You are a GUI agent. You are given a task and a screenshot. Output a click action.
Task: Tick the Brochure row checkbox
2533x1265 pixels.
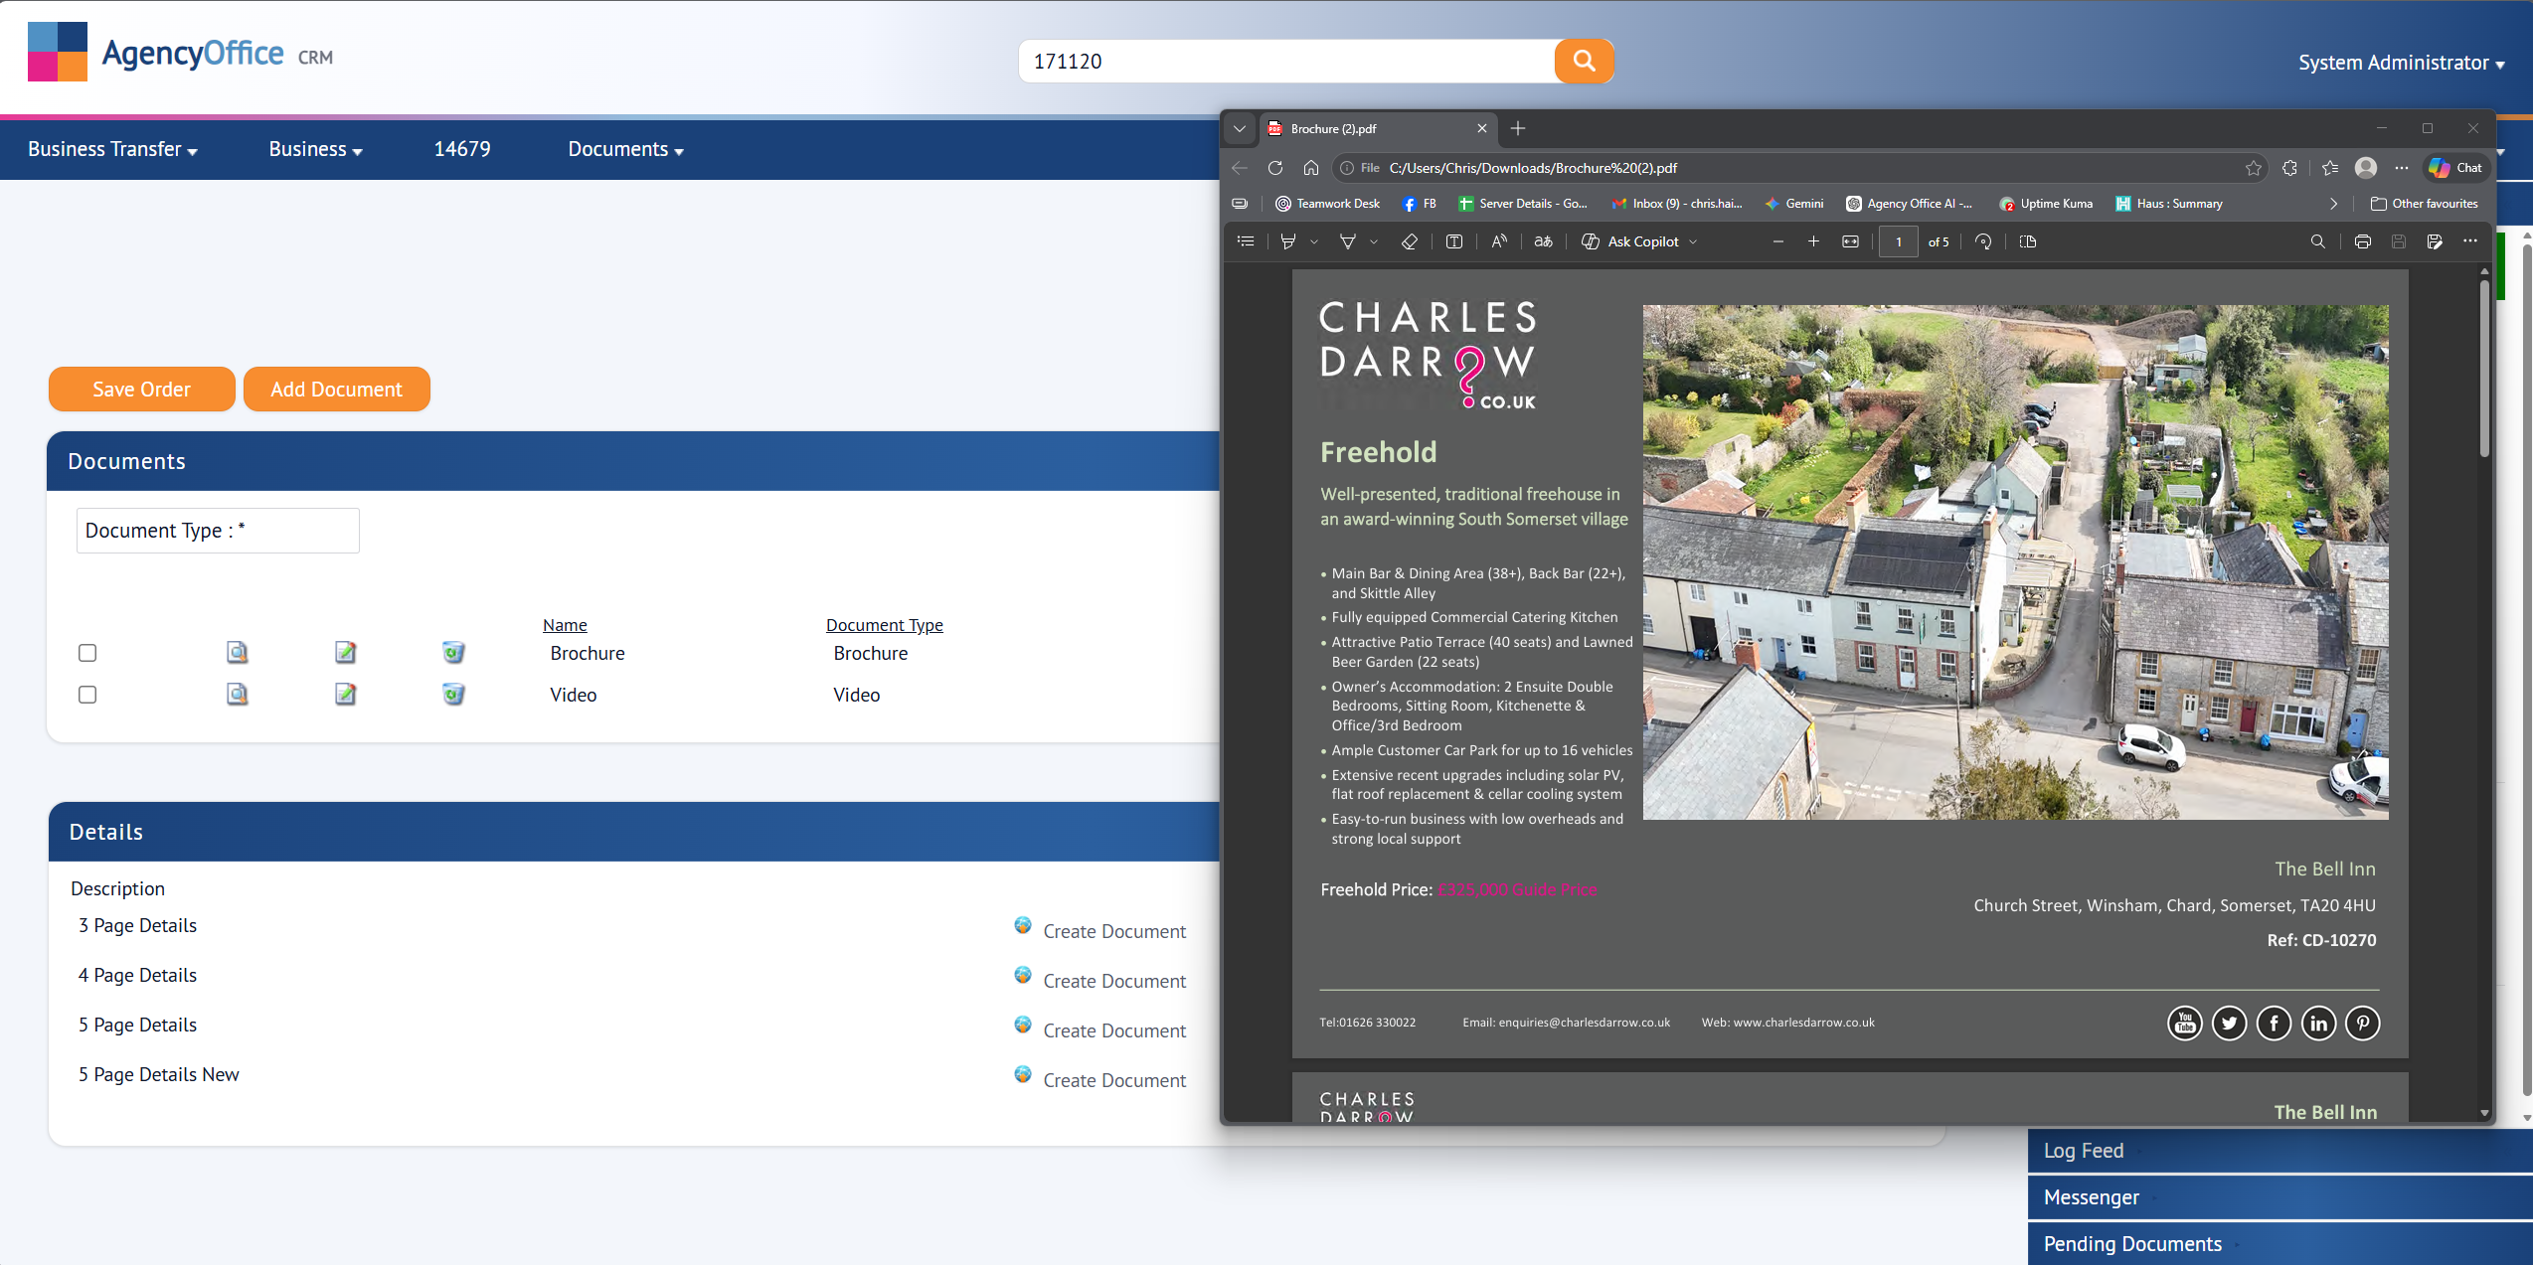86,653
